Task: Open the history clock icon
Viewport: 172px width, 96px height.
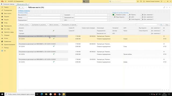Action: (x=141, y=1)
